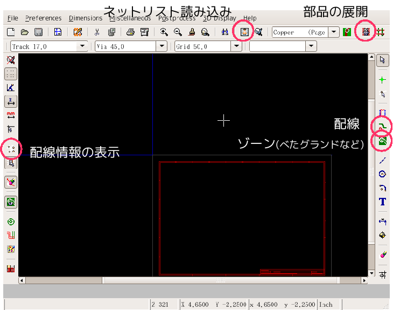Select the Add Text tool
The image size is (393, 310).
pyautogui.click(x=382, y=202)
